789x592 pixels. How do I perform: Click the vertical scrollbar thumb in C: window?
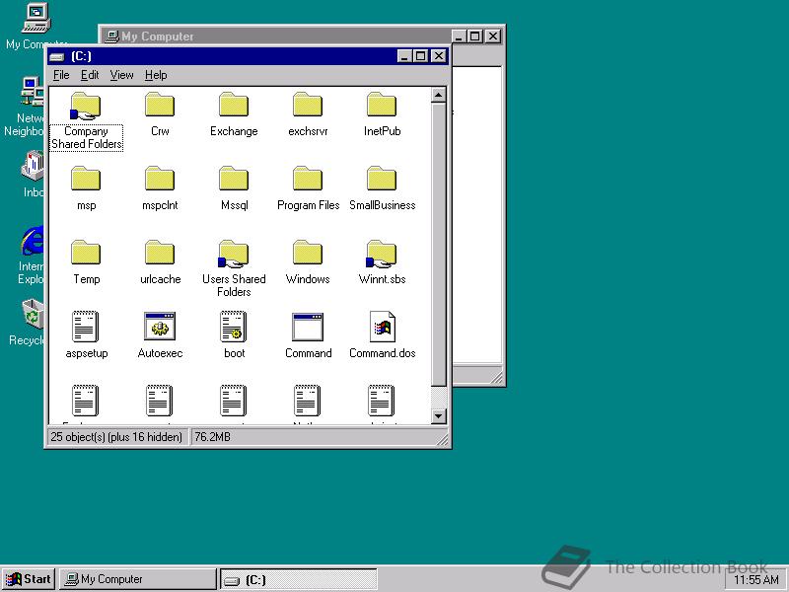click(438, 245)
